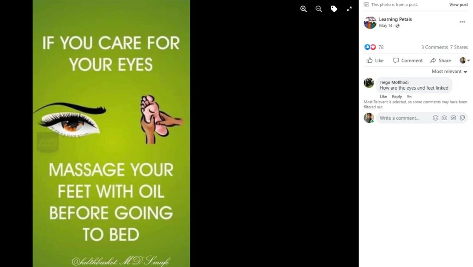Screen dimensions: 473x267
Task: Open the View post link
Action: coord(459,5)
